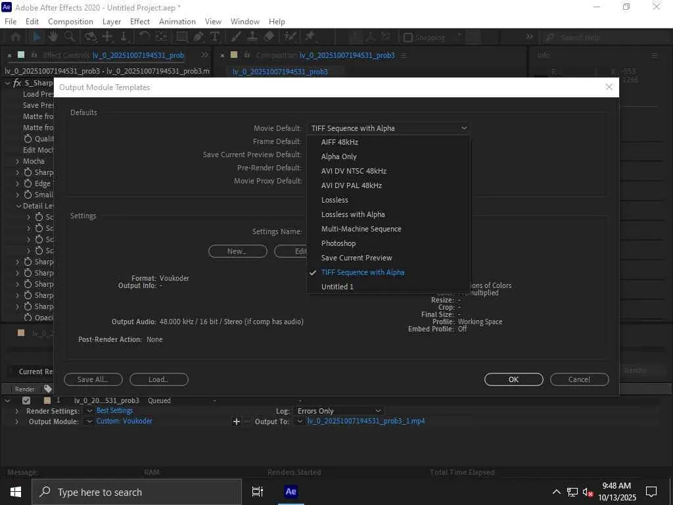Click the New... settings button
Image resolution: width=673 pixels, height=505 pixels.
(237, 251)
